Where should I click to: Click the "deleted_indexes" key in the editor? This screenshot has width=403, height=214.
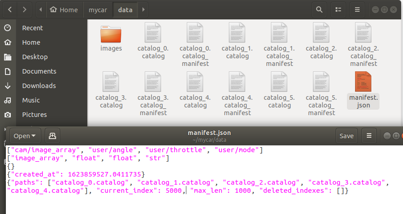[x=294, y=191]
